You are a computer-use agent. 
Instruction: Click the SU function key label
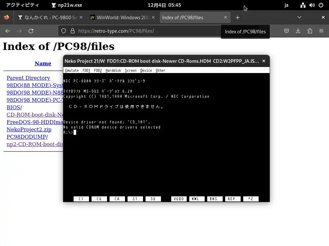[x=153, y=199]
